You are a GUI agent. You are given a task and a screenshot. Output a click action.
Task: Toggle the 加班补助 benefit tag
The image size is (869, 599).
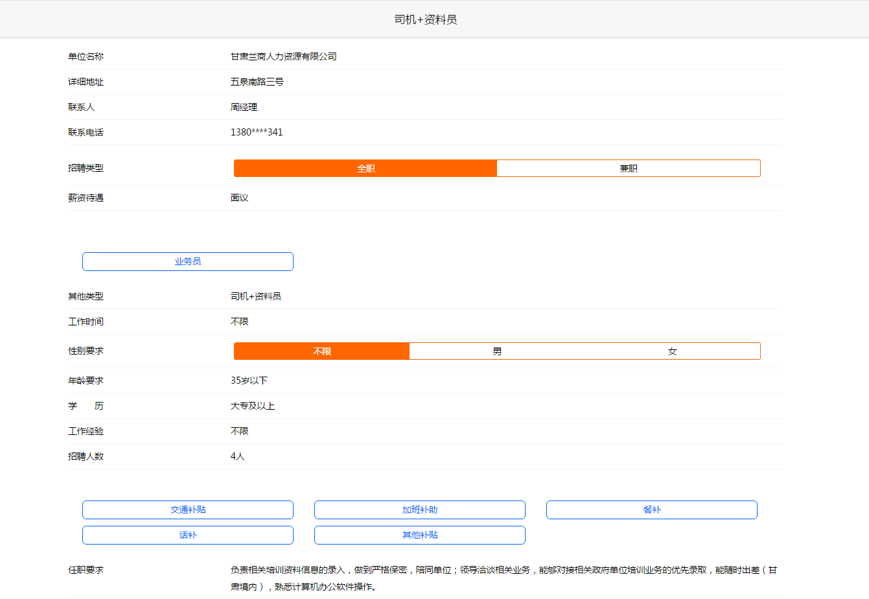click(x=420, y=510)
